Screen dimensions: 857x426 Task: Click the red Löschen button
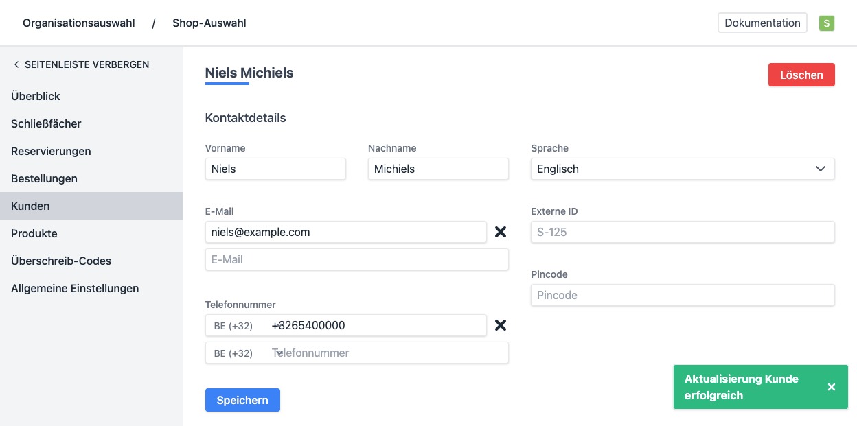point(801,75)
